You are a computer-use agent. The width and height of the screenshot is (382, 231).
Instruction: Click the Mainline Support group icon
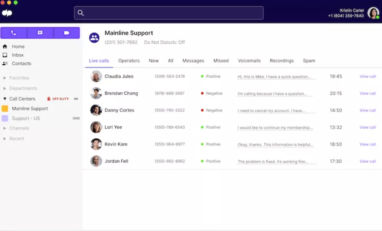94,38
